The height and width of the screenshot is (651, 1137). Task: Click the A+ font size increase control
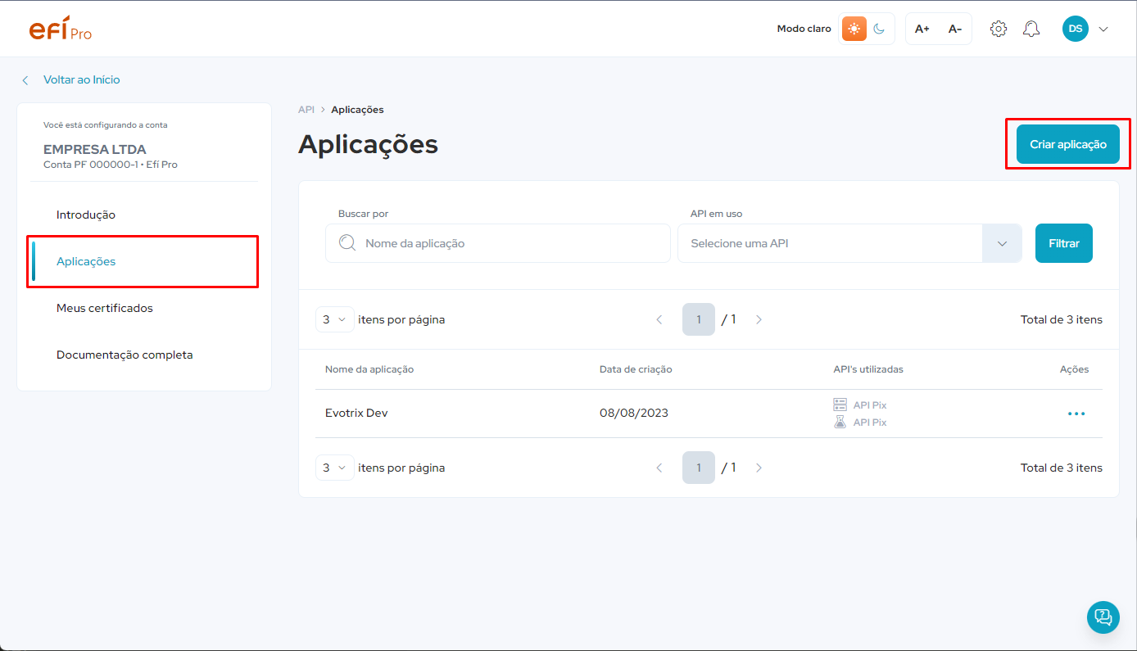(922, 28)
